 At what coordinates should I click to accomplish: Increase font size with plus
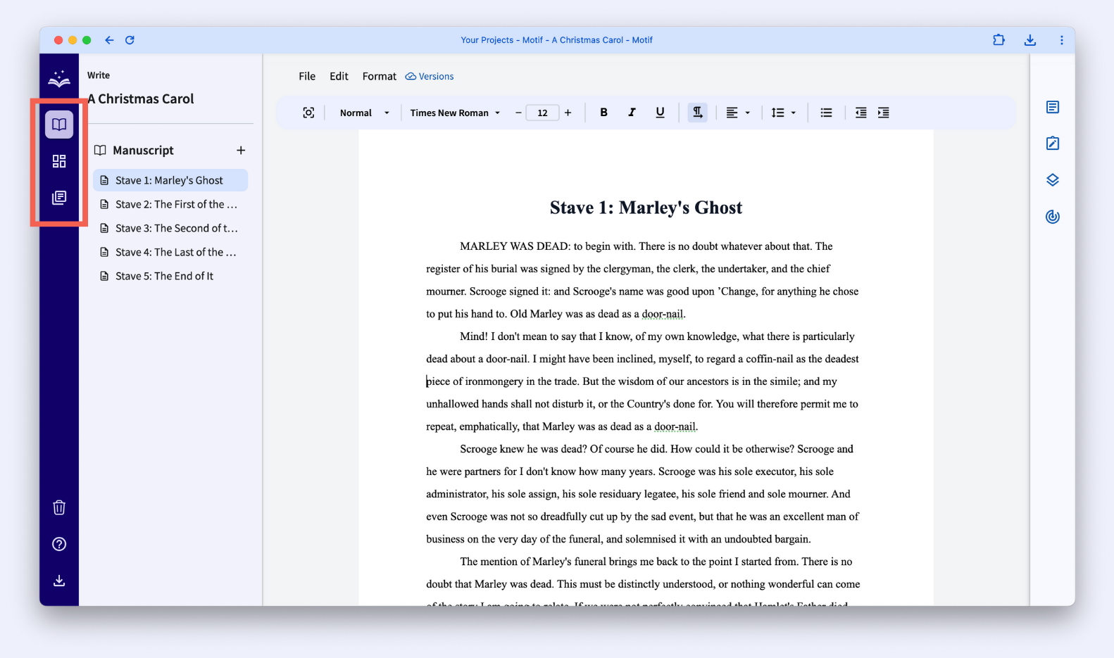(568, 113)
